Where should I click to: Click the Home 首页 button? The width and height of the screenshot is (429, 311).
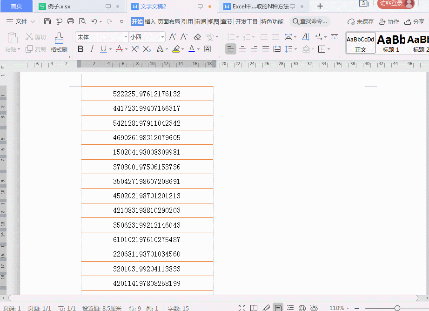tap(16, 6)
